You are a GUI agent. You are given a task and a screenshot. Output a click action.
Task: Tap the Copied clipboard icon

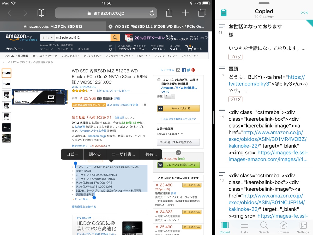224,13
